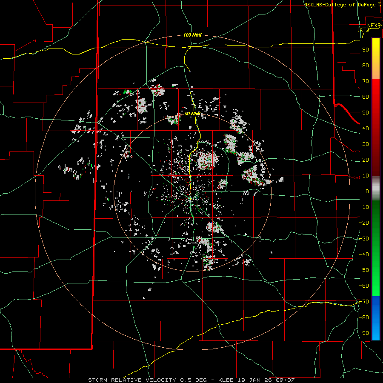Click the 40 value on velocity scale
This screenshot has width=383, height=383.
(366, 128)
